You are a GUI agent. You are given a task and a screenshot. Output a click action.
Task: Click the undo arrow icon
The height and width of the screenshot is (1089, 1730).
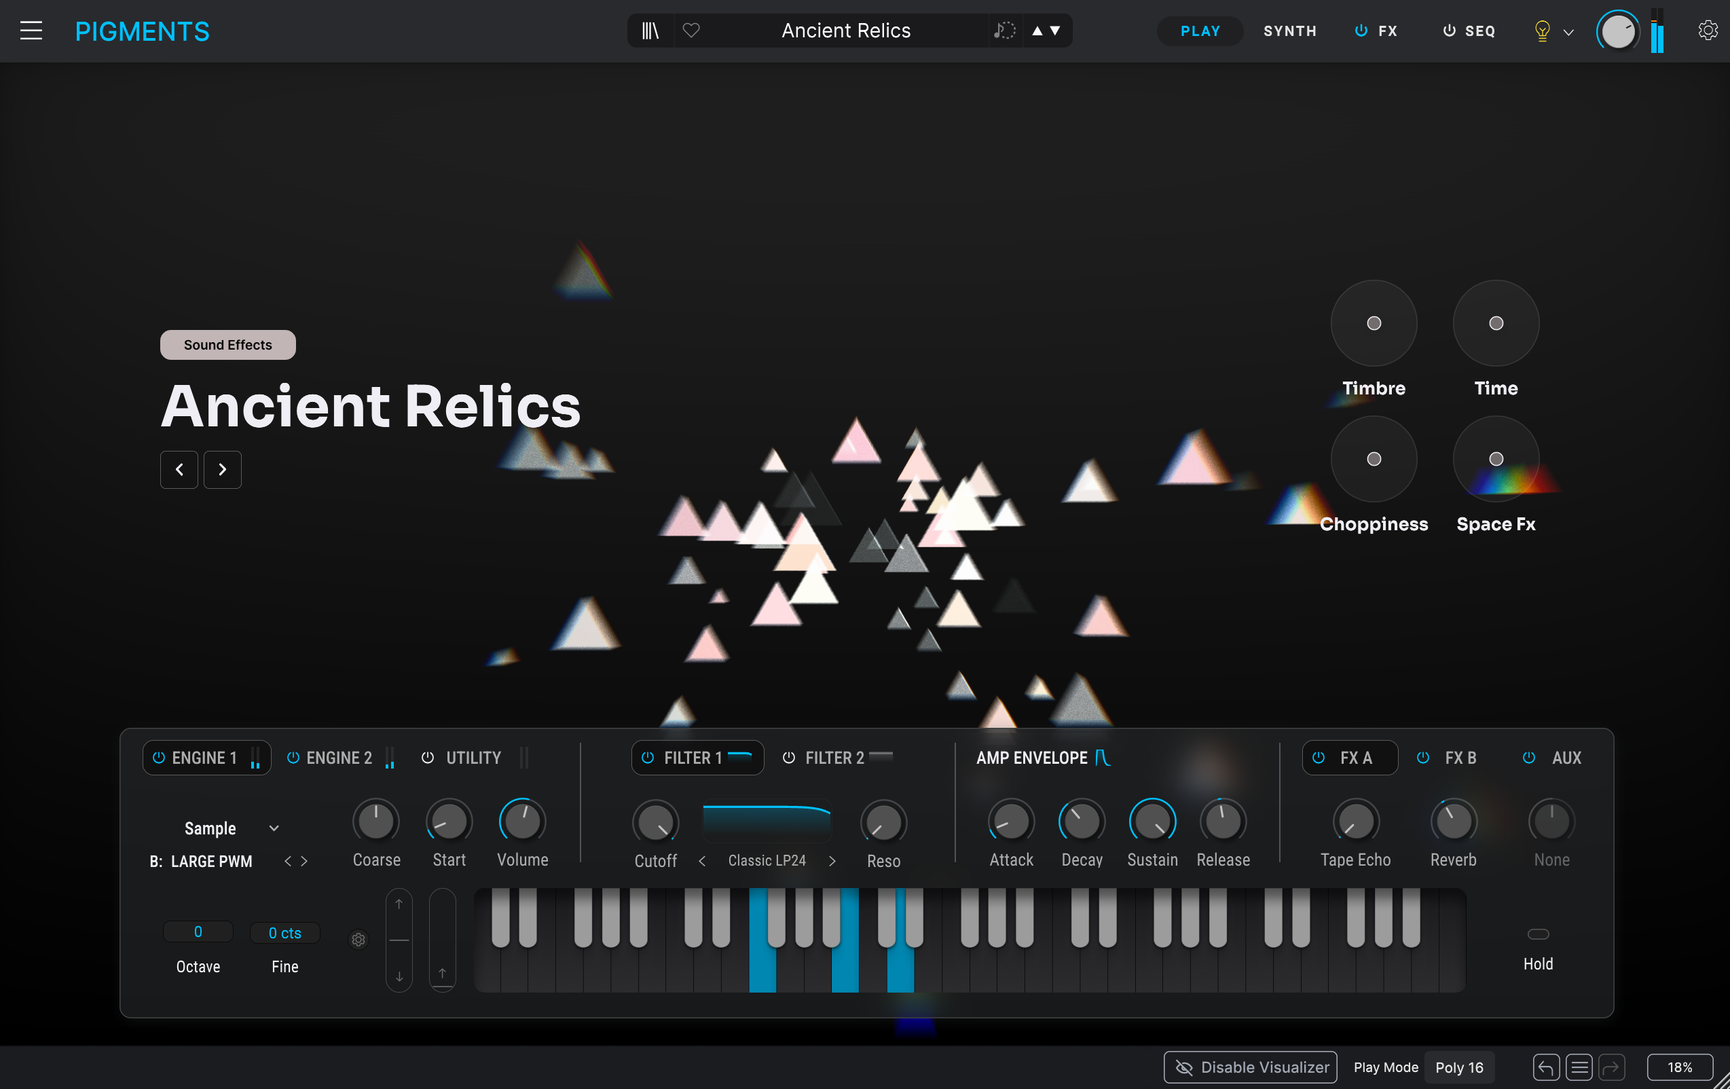(x=1546, y=1067)
